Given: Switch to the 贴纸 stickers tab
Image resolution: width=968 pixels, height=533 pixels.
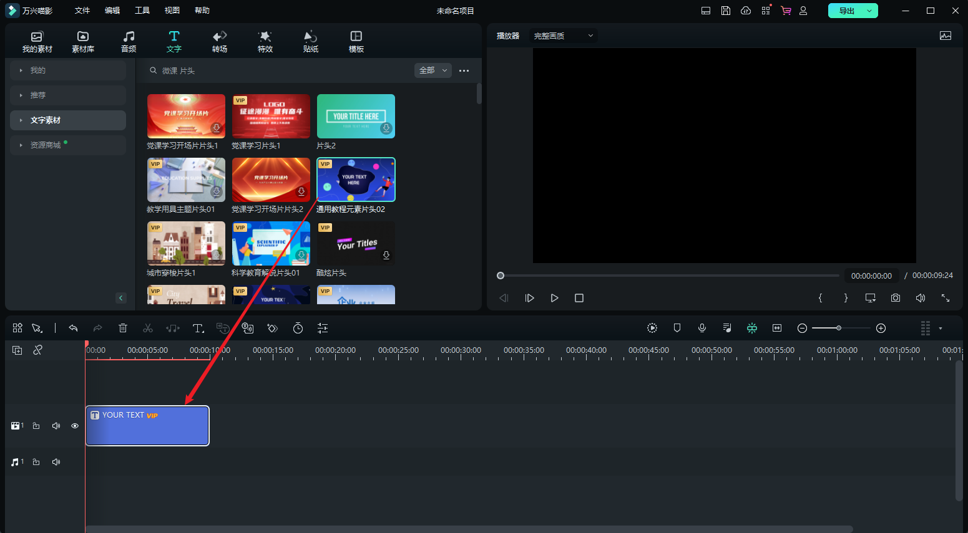Looking at the screenshot, I should pyautogui.click(x=310, y=41).
